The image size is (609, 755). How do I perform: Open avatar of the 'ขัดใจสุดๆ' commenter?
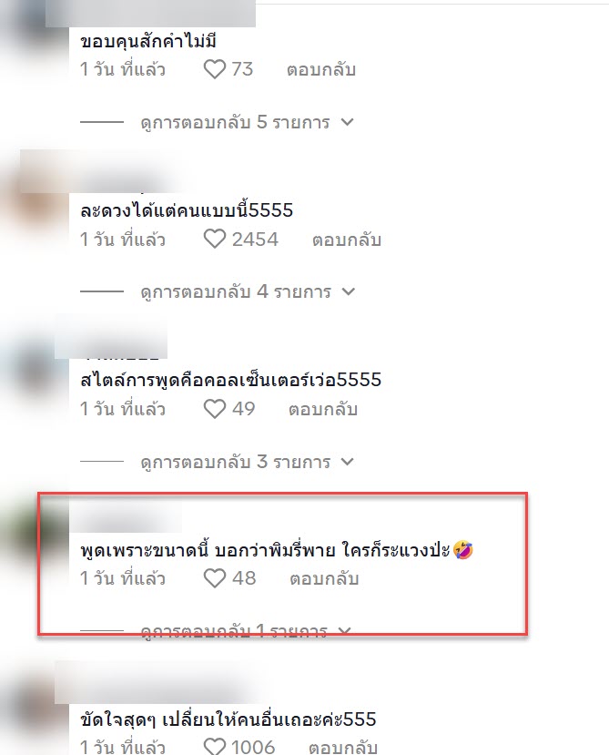click(34, 712)
